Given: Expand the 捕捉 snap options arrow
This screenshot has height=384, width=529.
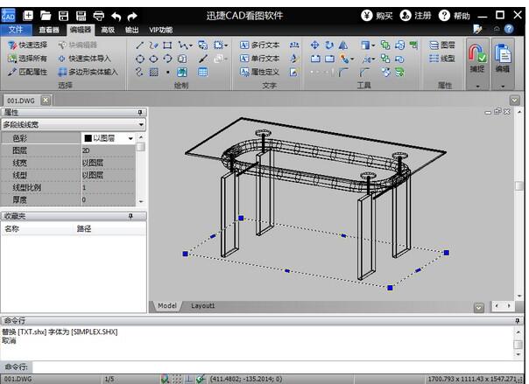Looking at the screenshot, I should [477, 87].
